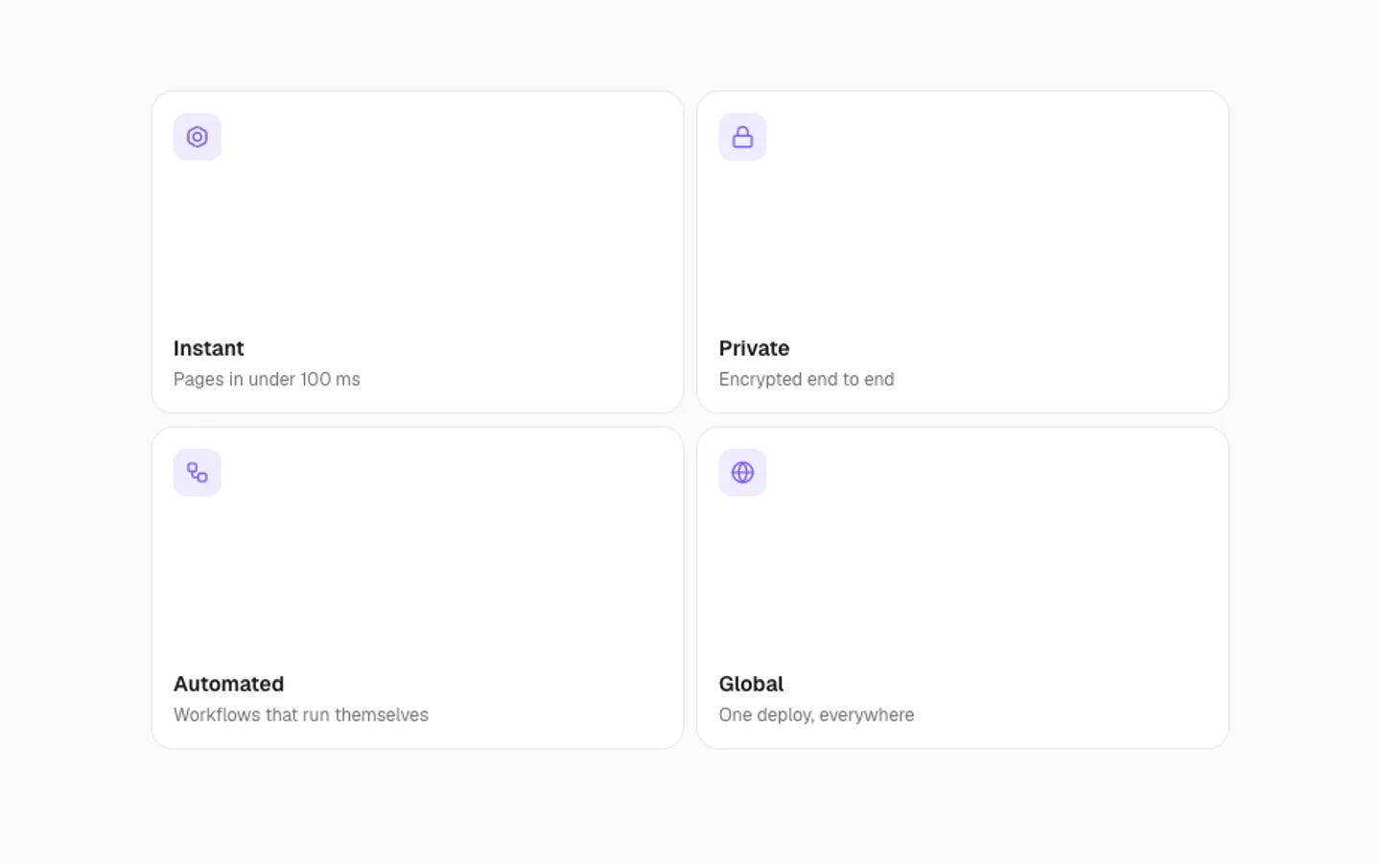This screenshot has height=863, width=1381.
Task: Click the "Global" heading
Action: [x=751, y=684]
